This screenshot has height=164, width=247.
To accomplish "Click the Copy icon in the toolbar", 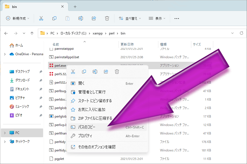I will point(54,18).
